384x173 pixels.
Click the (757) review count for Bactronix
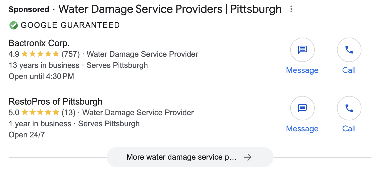(71, 54)
